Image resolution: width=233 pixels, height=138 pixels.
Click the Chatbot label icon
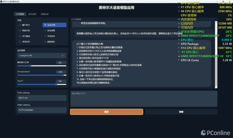coord(72,19)
